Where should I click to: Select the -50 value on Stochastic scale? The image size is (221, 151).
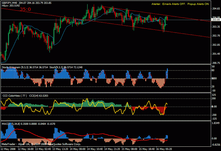click(x=214, y=90)
